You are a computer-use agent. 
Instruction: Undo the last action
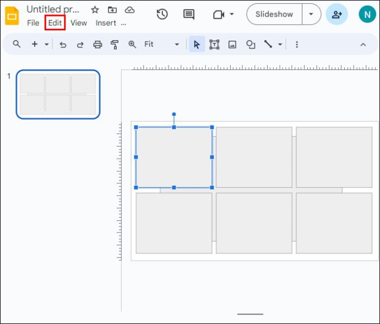point(63,45)
